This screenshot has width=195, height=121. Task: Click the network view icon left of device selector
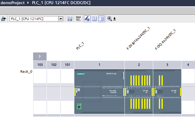click(4, 19)
